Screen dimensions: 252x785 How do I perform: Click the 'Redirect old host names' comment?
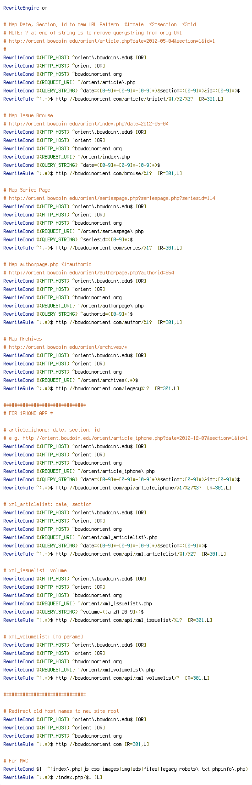(61, 711)
